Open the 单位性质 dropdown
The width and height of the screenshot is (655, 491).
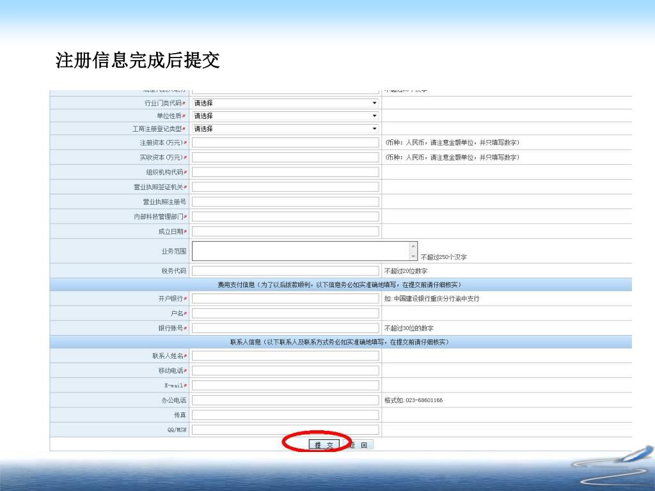285,116
